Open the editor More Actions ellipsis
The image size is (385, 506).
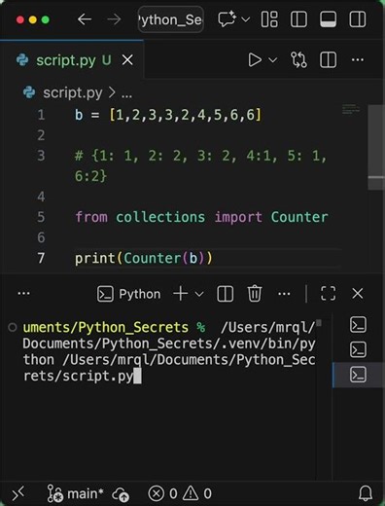pyautogui.click(x=358, y=60)
